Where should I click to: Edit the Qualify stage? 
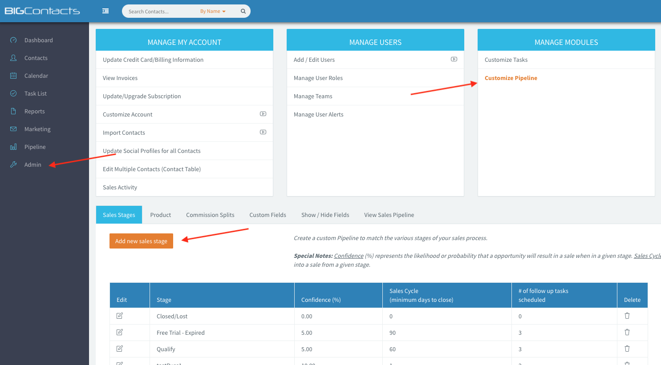[120, 349]
